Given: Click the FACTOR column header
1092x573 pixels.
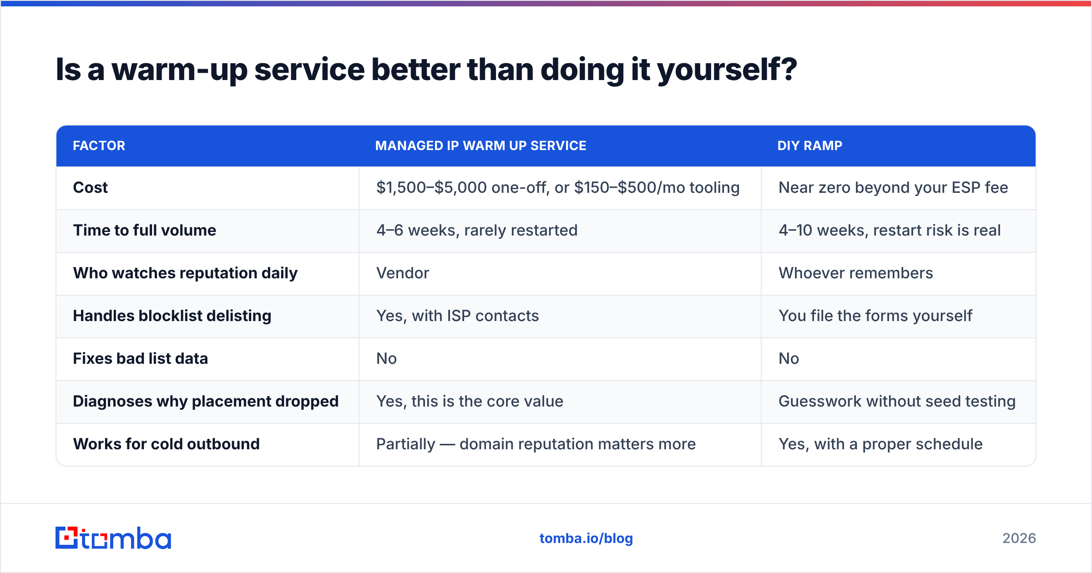Looking at the screenshot, I should pyautogui.click(x=99, y=146).
